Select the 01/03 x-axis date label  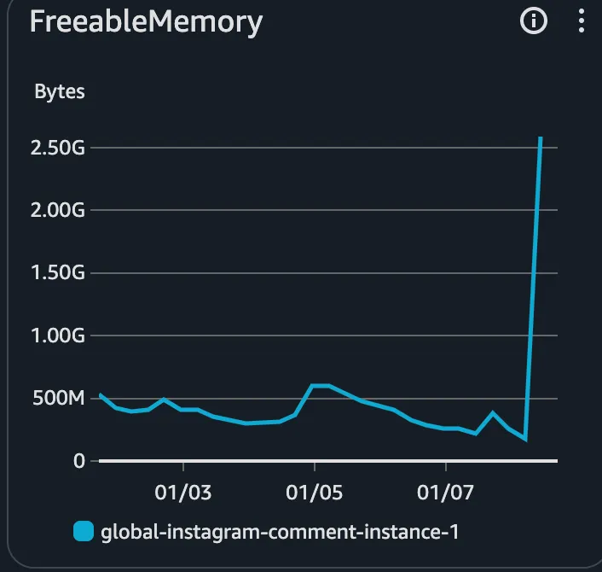pyautogui.click(x=183, y=493)
